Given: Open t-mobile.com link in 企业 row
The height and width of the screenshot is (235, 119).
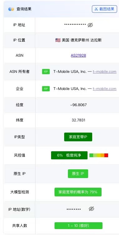Looking at the screenshot, I should pyautogui.click(x=104, y=89).
